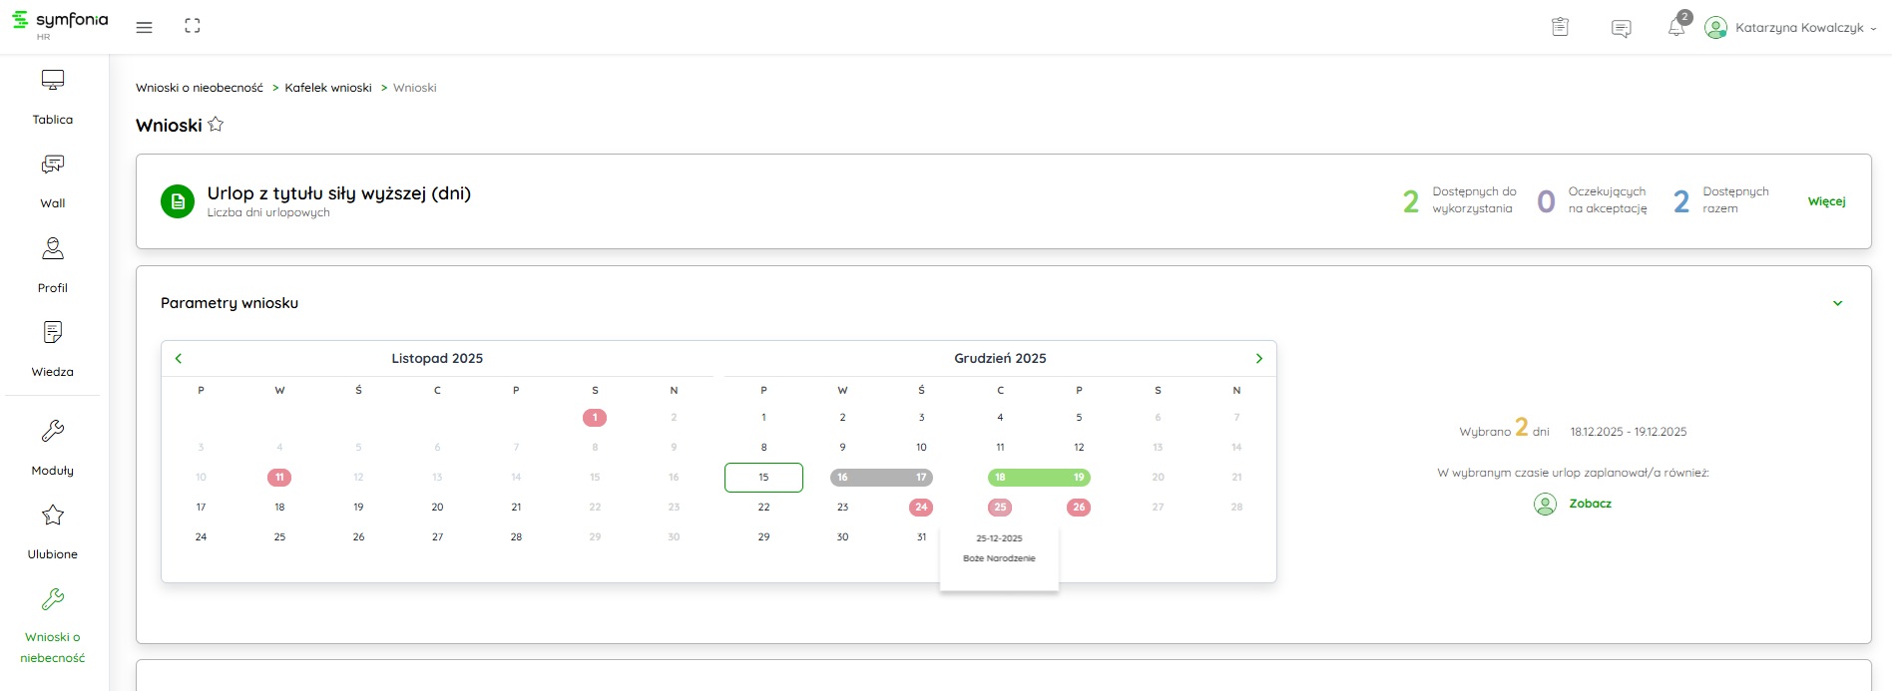Go to Profil in the sidebar
The height and width of the screenshot is (691, 1892).
53,265
